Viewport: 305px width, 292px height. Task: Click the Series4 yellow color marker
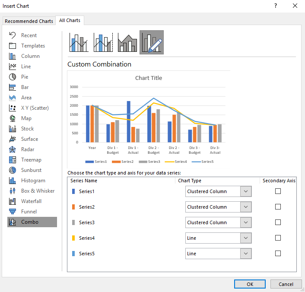tap(73, 238)
